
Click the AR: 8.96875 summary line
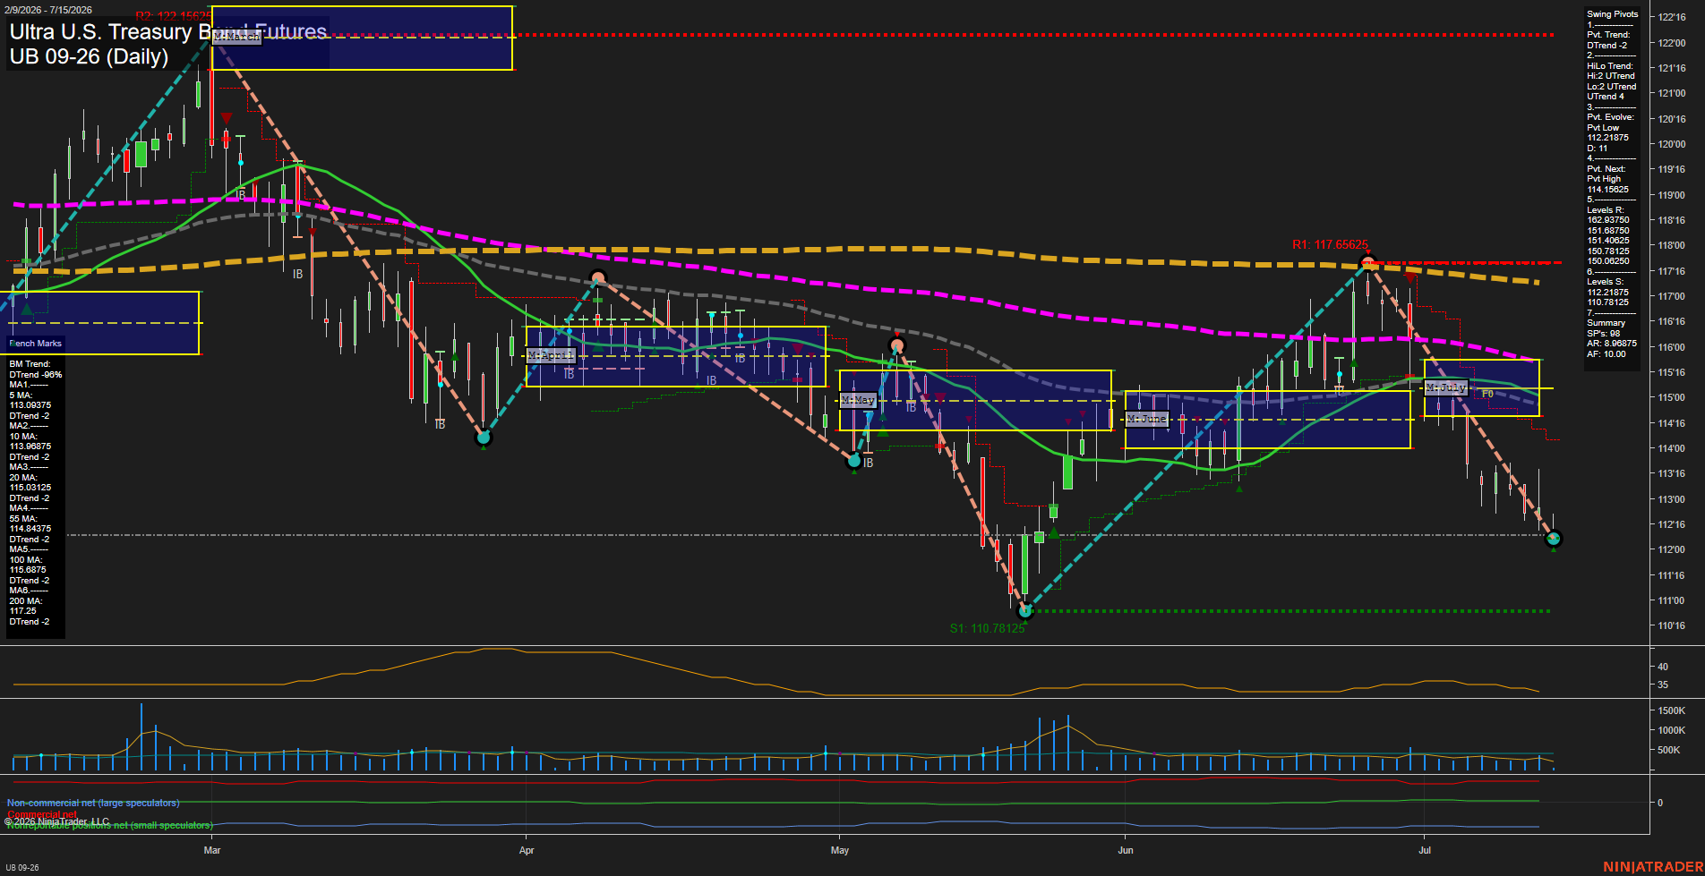(x=1612, y=344)
